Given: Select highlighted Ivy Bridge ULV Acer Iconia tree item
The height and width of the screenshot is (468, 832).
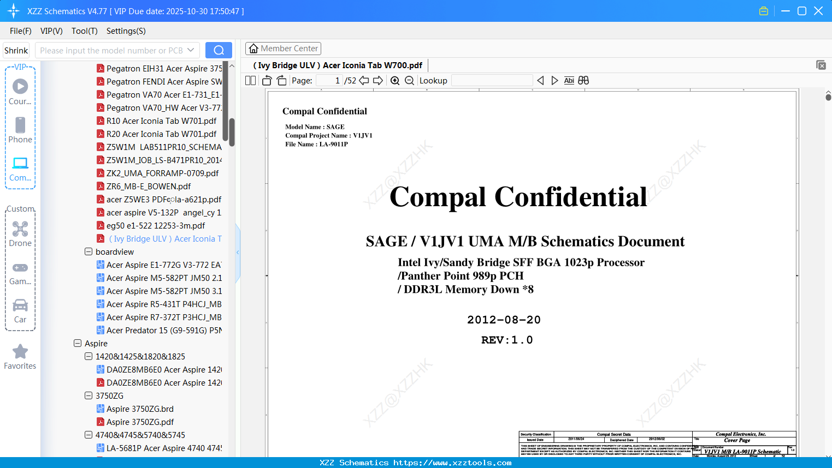Looking at the screenshot, I should coord(160,239).
